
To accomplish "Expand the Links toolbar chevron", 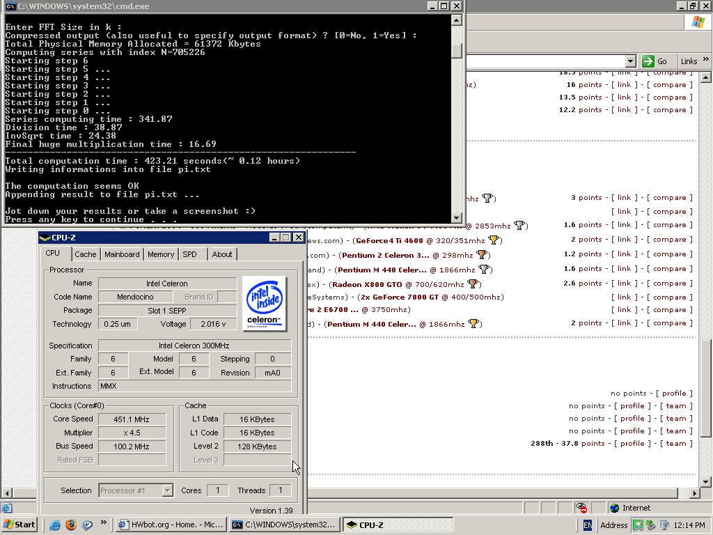I will coord(706,59).
